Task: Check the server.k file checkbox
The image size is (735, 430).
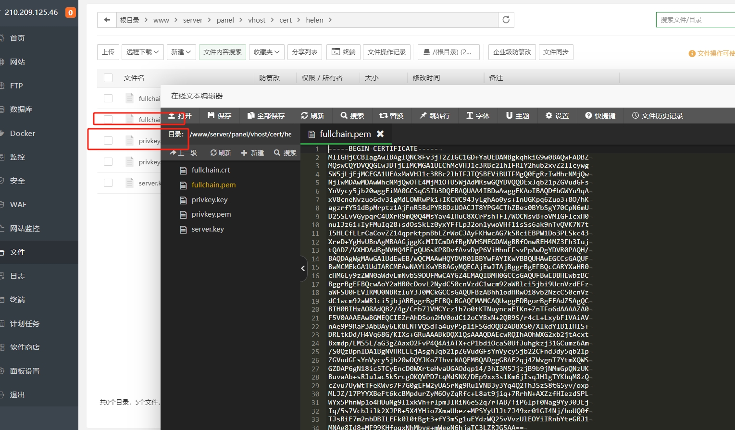Action: (108, 183)
